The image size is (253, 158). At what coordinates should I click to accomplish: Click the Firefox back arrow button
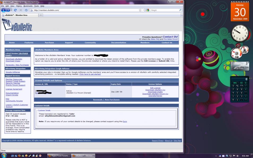point(4,10)
